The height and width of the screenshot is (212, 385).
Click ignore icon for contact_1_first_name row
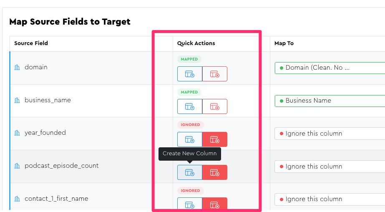(215, 204)
